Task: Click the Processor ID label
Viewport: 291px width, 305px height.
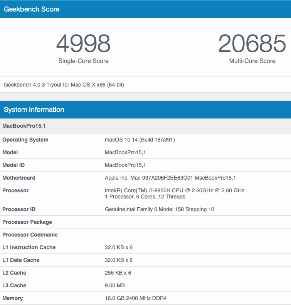Action: tap(19, 209)
